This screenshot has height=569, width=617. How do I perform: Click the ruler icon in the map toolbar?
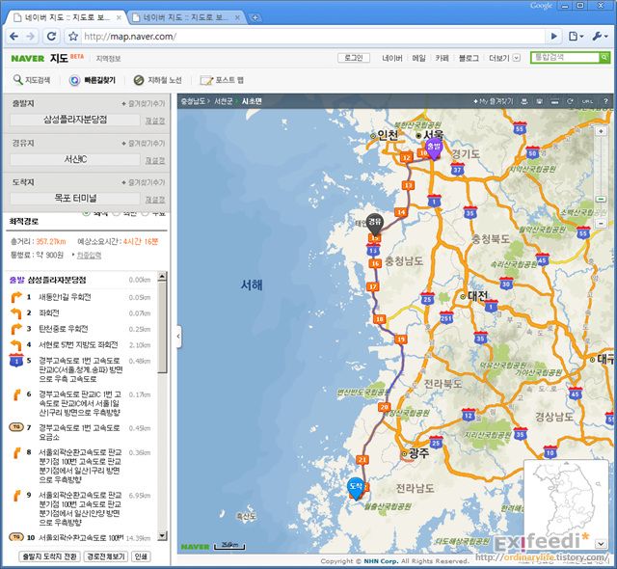(555, 101)
